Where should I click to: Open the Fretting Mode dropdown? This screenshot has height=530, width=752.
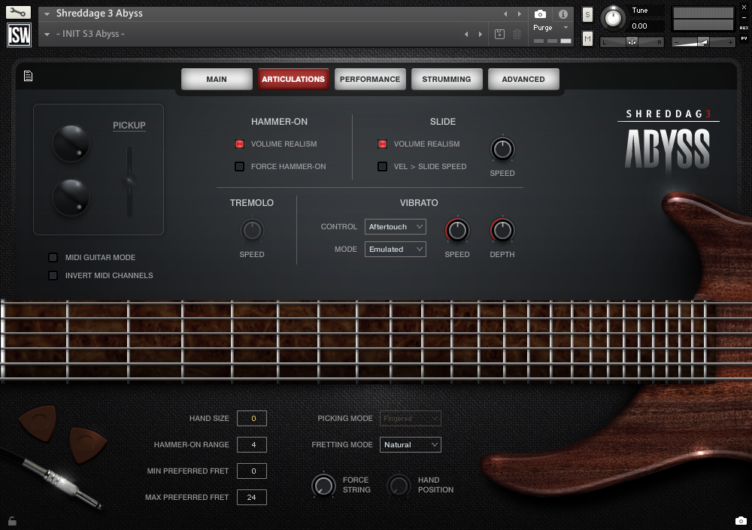[410, 444]
